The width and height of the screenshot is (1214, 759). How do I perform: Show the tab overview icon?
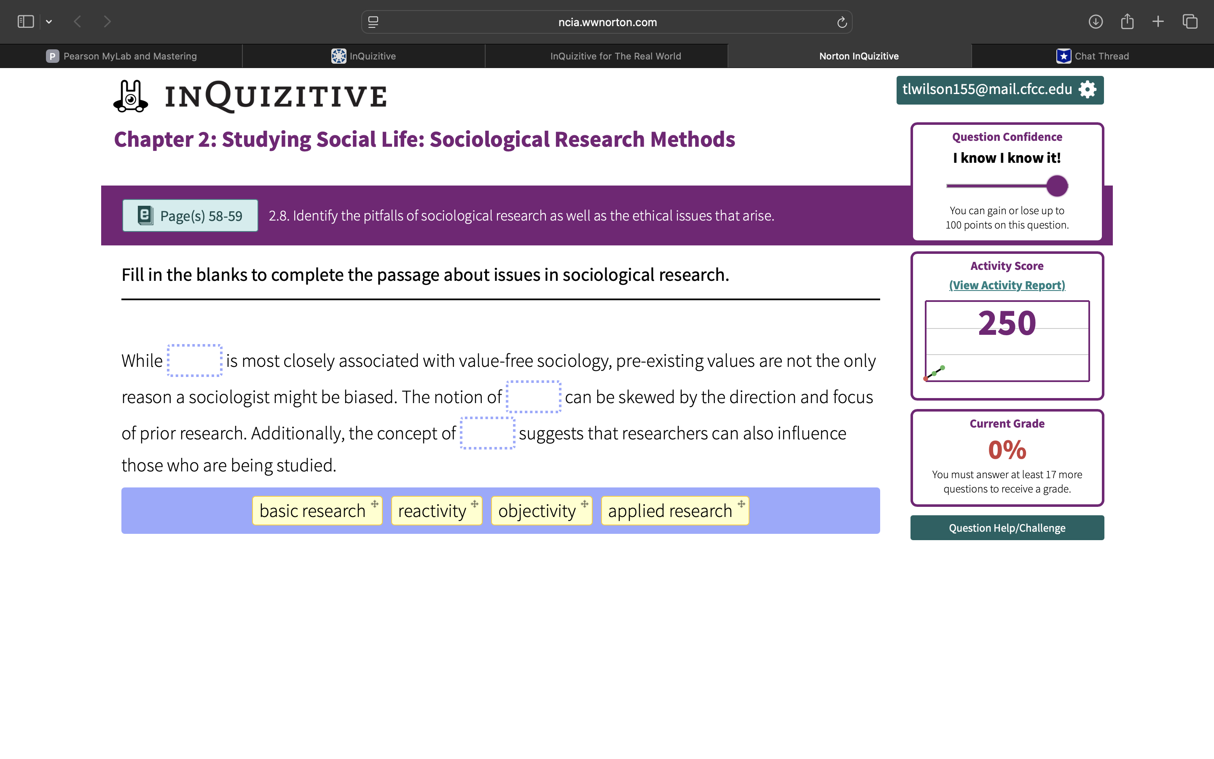[1190, 22]
